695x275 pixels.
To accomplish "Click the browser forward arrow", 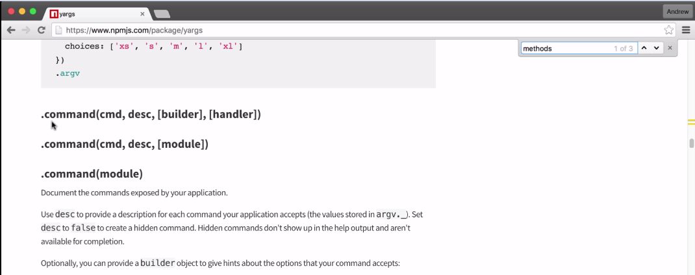I will pos(26,30).
